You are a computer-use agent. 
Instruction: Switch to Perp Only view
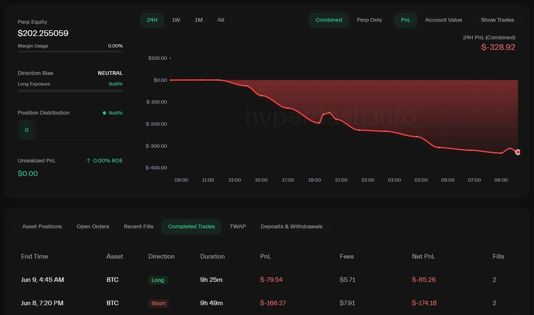[x=369, y=20]
